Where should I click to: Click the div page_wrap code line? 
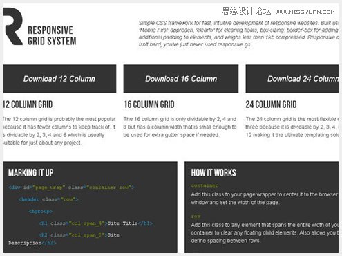(x=71, y=188)
